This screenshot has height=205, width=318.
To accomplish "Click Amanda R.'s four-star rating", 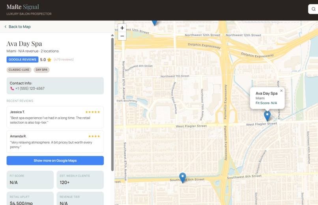I will click(x=94, y=136).
